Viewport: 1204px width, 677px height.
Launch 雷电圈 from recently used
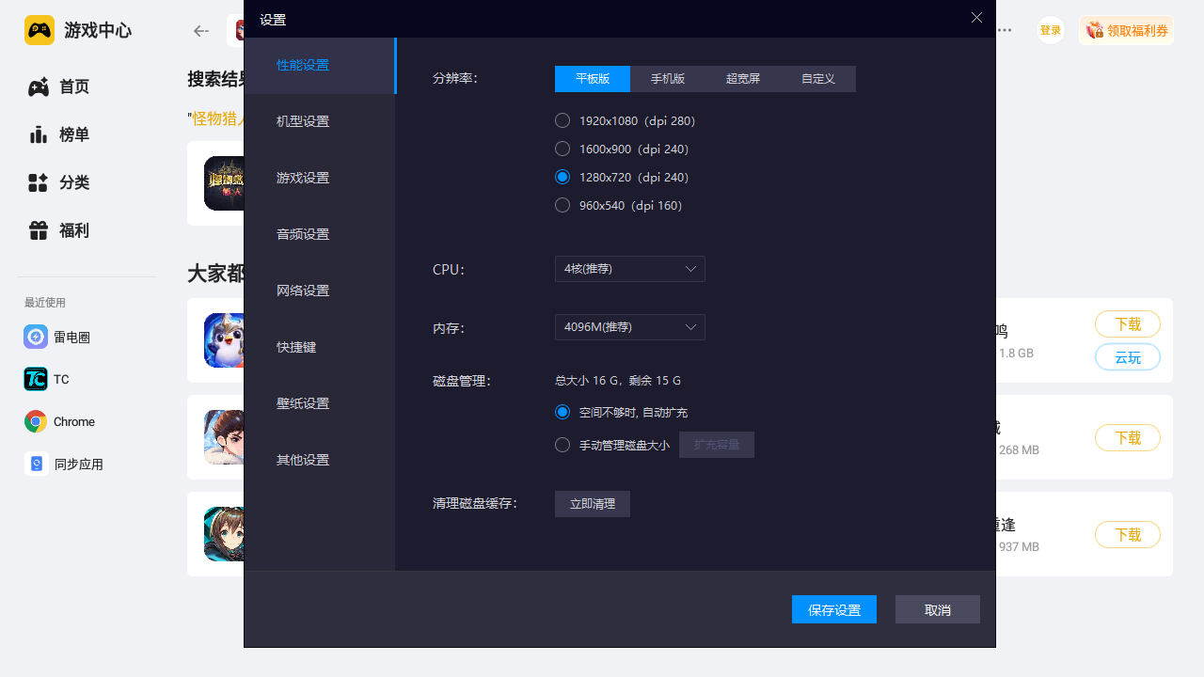57,337
